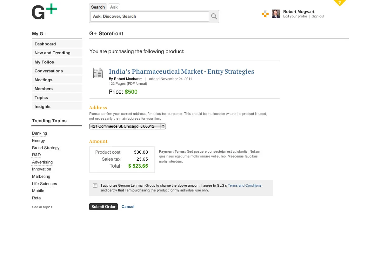Switch to the Search tab
Image resolution: width=381 pixels, height=254 pixels.
coord(98,7)
